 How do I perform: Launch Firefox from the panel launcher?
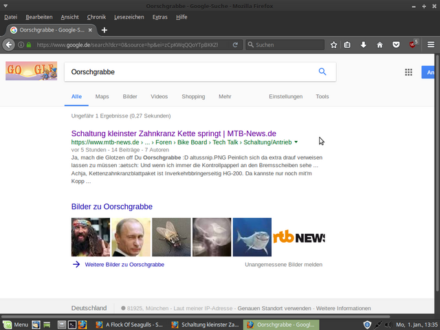(x=82, y=324)
